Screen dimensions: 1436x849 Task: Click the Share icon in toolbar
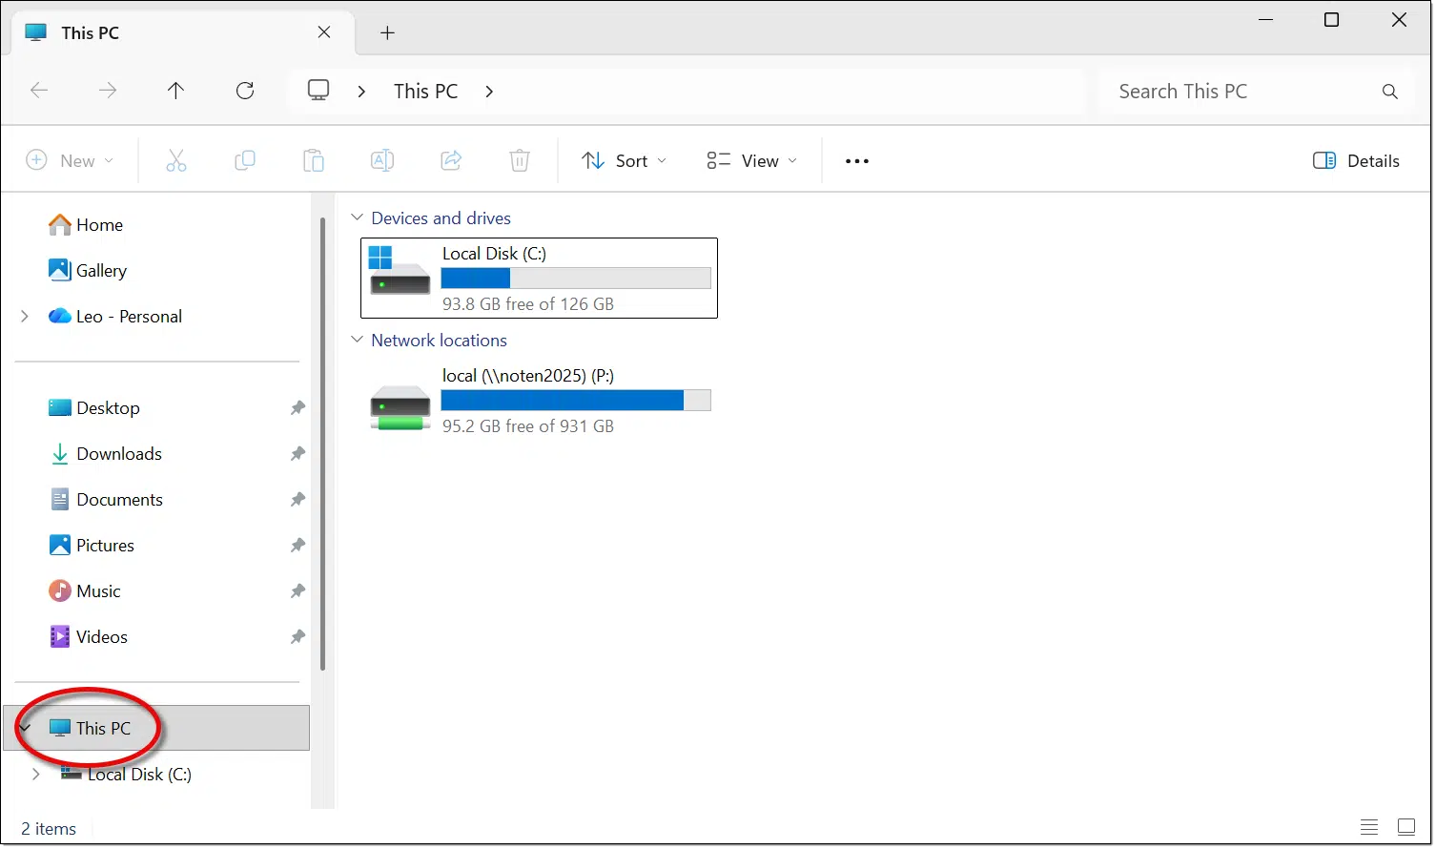[x=451, y=161]
